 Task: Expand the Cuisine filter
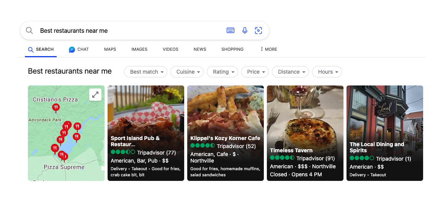(187, 72)
